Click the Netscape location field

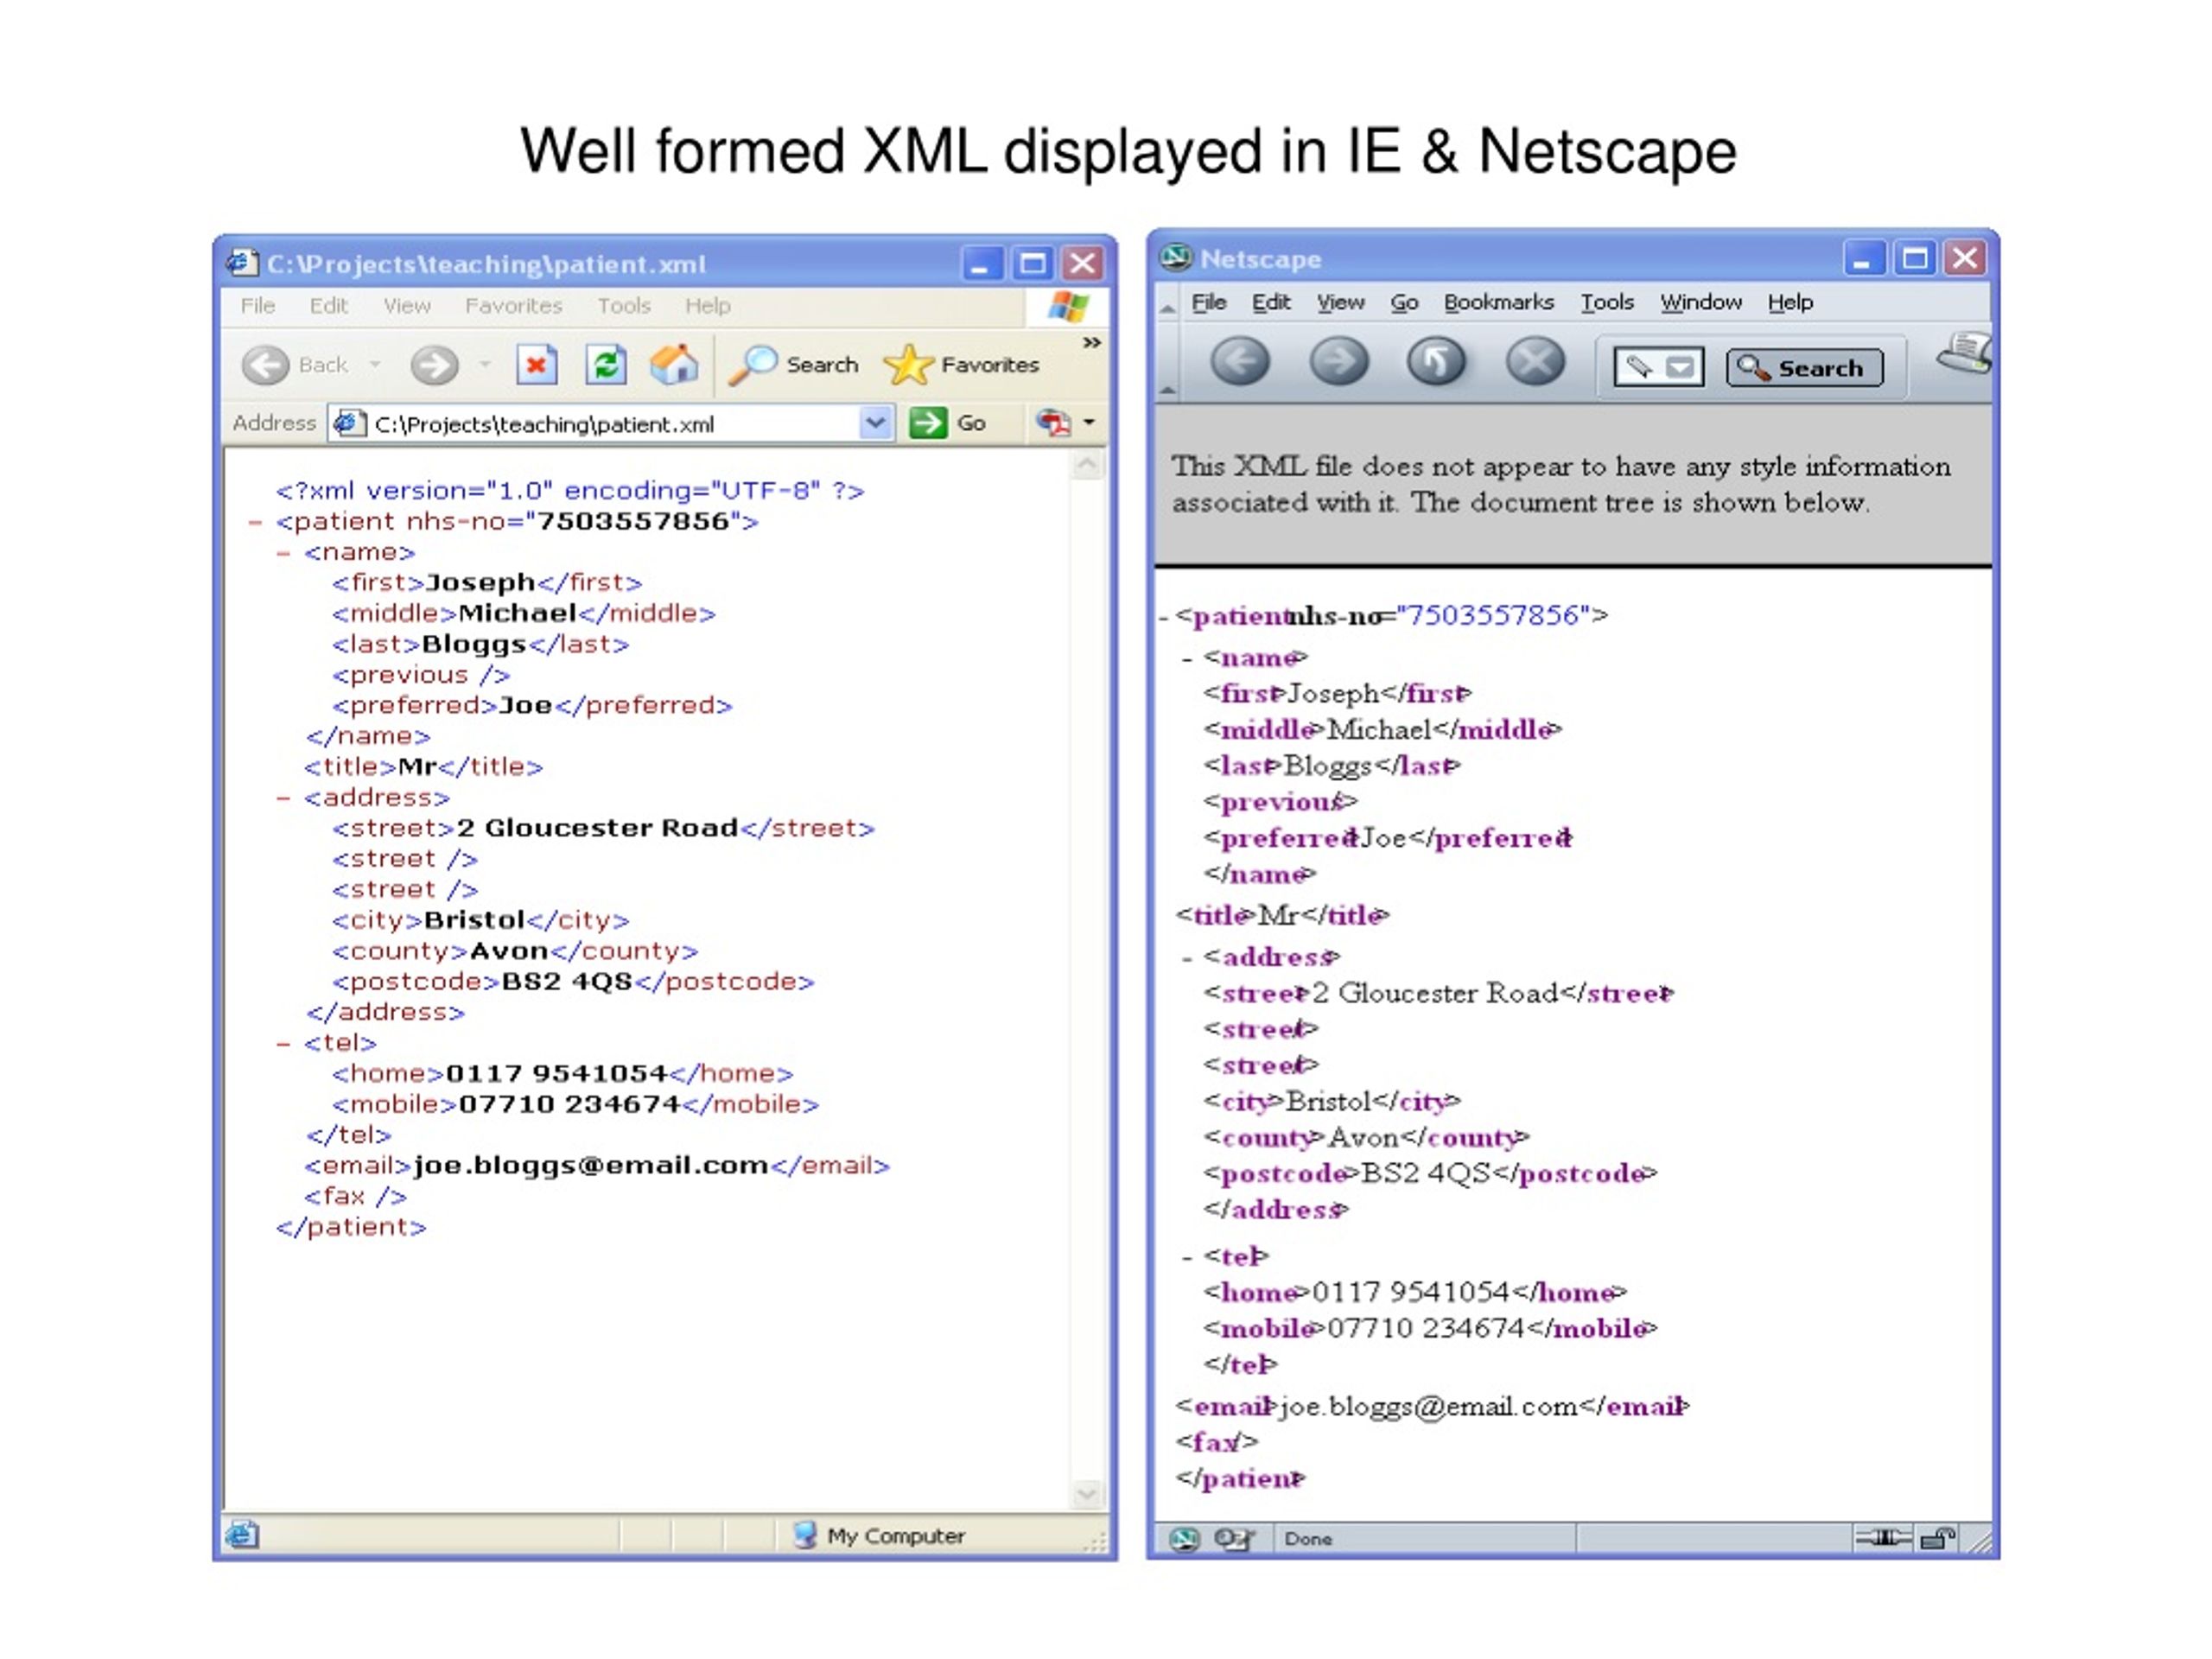[1659, 368]
